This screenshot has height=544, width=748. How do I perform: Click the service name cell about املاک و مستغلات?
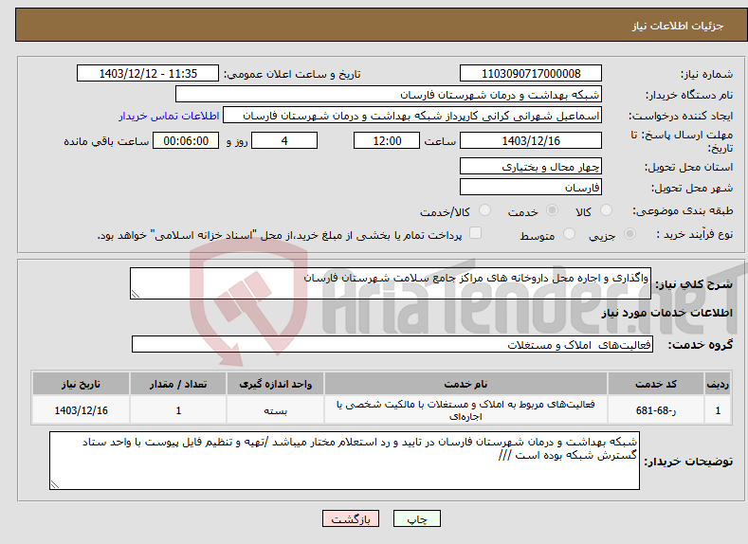465,410
